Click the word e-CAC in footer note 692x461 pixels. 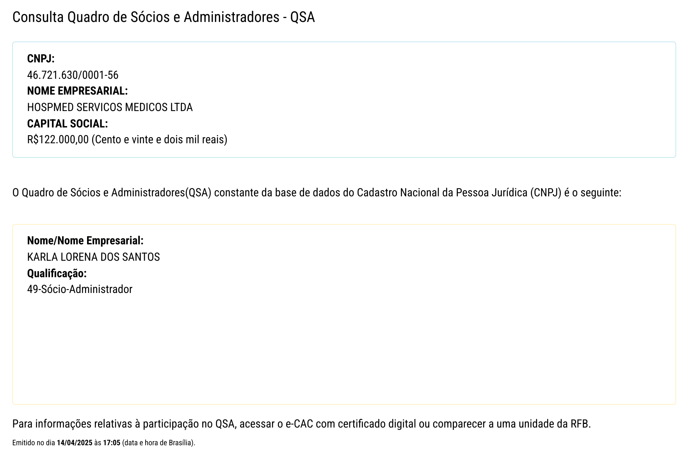pyautogui.click(x=299, y=424)
